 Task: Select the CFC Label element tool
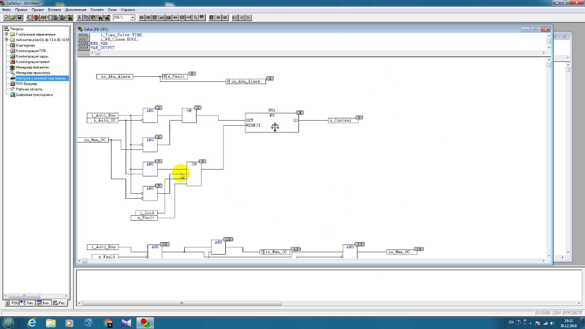(169, 17)
